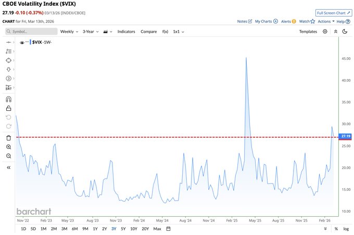Toggle dark mode moon icon
354x235 pixels.
coord(345,31)
